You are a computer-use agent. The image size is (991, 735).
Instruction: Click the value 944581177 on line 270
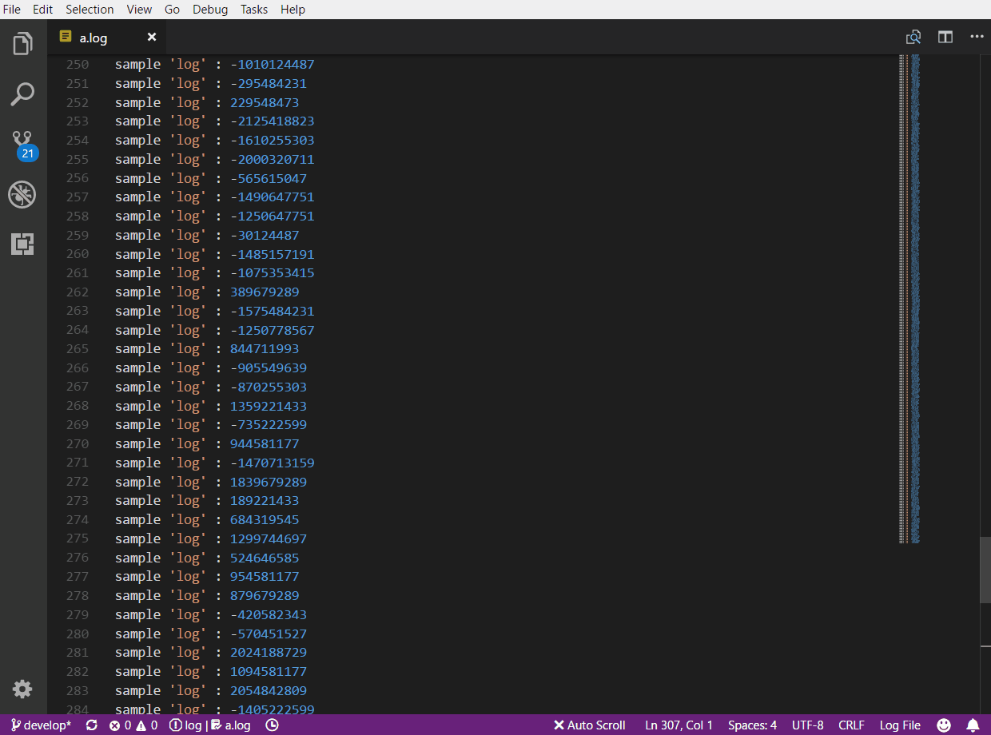pyautogui.click(x=265, y=444)
